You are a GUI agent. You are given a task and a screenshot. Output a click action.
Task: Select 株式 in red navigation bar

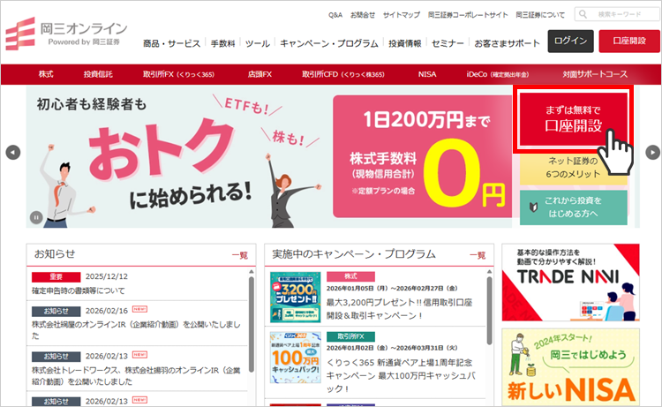tap(46, 74)
